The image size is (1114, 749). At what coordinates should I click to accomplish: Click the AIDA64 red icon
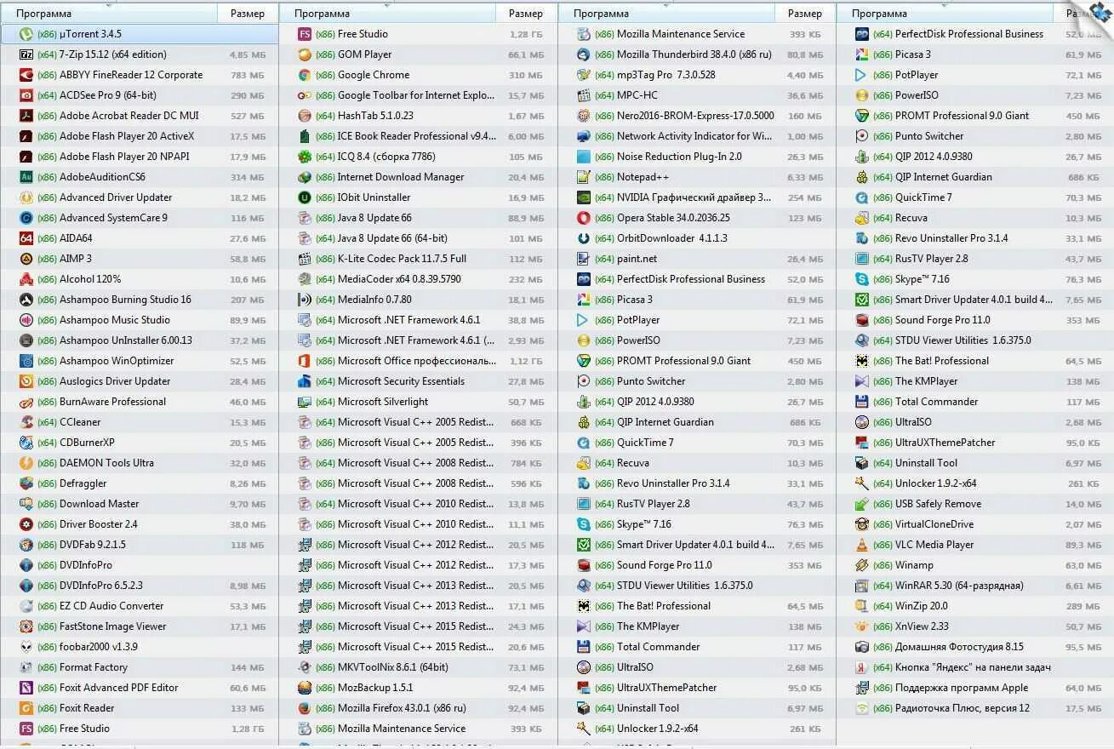click(x=26, y=238)
